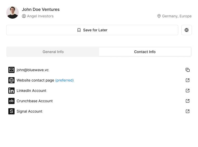Click the globe icon beside Website contact page

[x=11, y=80]
